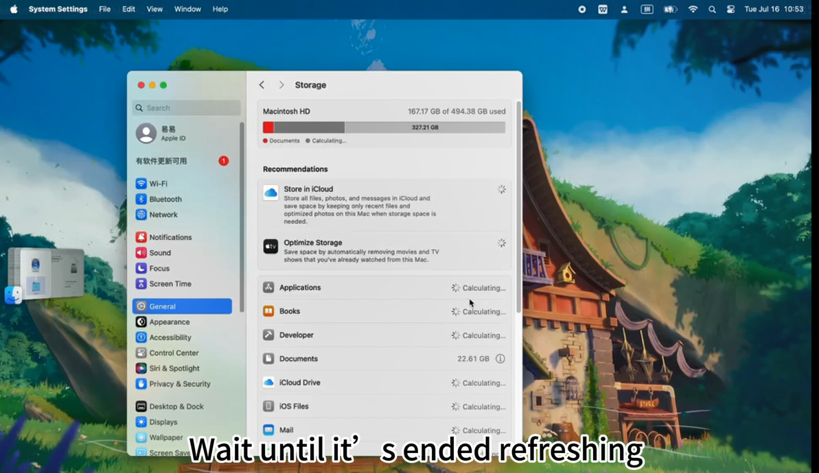Click the Macintosh HD storage usage bar
This screenshot has width=819, height=473.
click(384, 128)
